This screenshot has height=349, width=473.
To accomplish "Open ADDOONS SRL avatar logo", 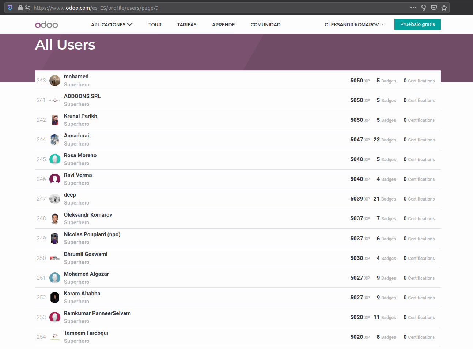I will click(55, 100).
